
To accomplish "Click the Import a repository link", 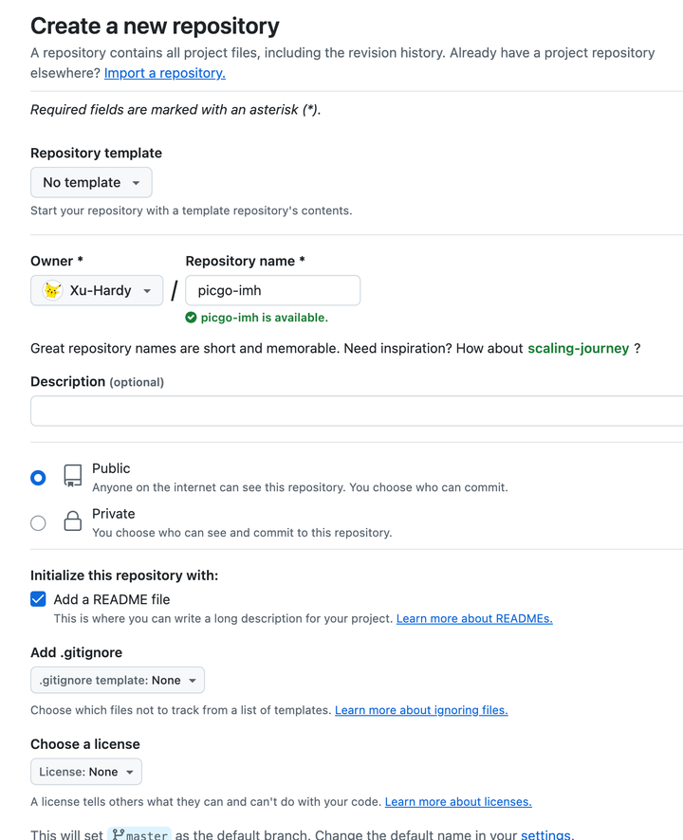I will [164, 73].
